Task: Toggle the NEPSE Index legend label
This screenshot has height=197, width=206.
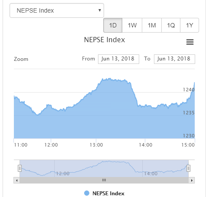Action: tap(108, 194)
